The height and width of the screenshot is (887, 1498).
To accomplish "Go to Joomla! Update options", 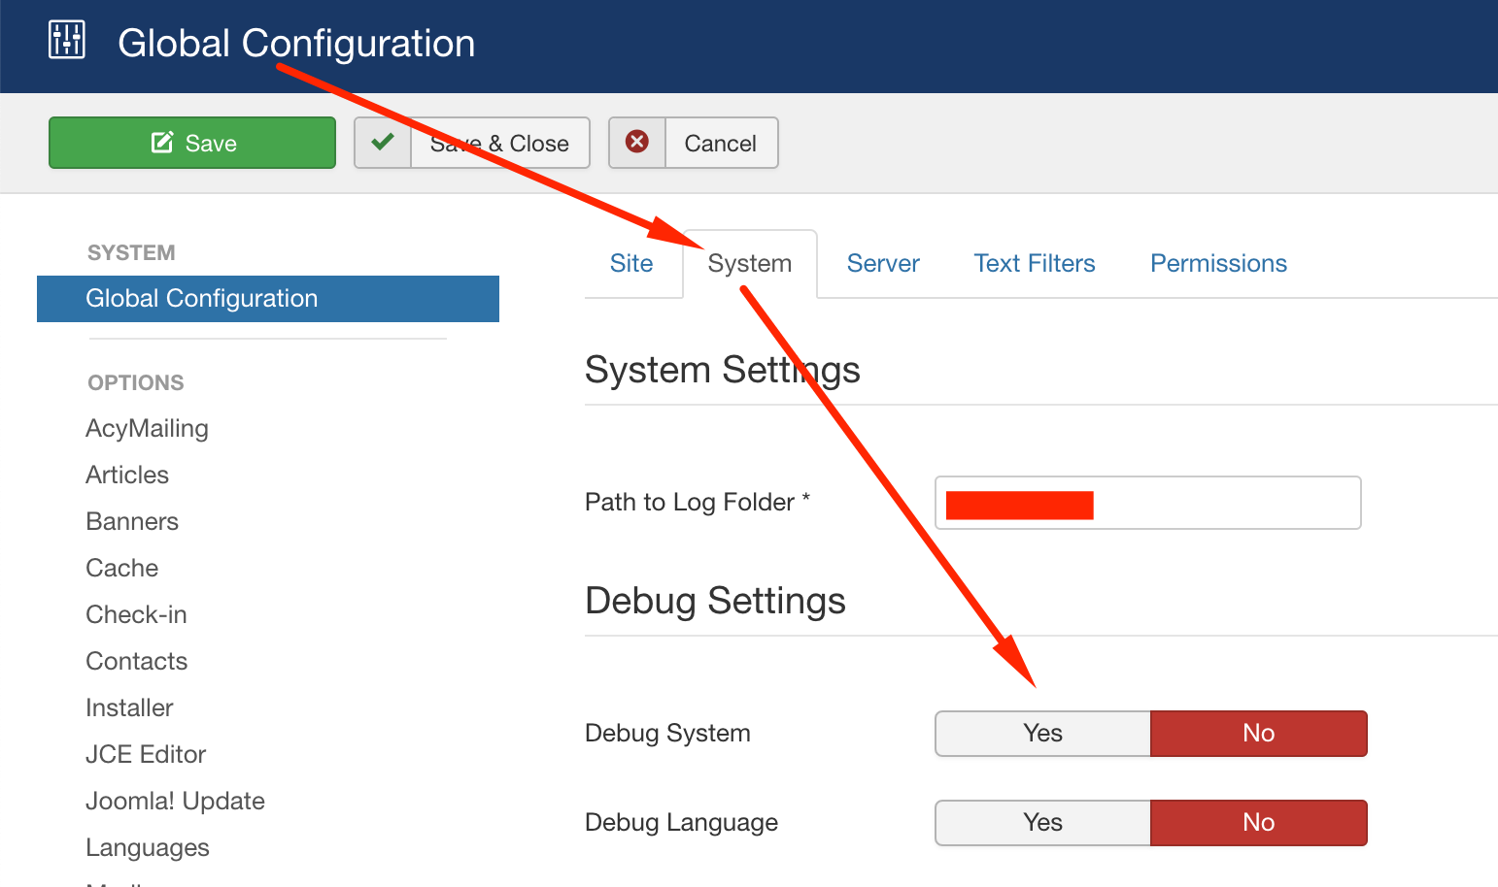I will (175, 802).
